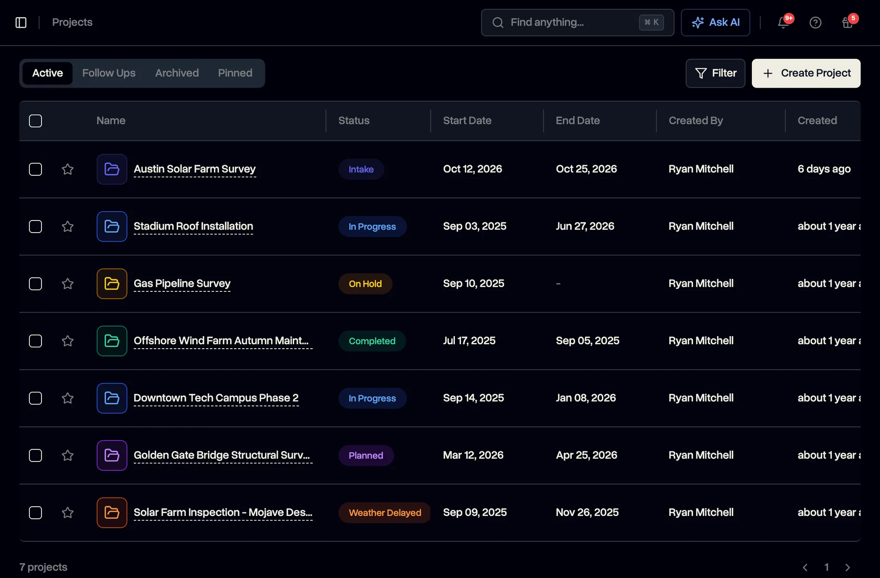The width and height of the screenshot is (880, 578).
Task: Switch to the Pinned tab
Action: [x=235, y=73]
